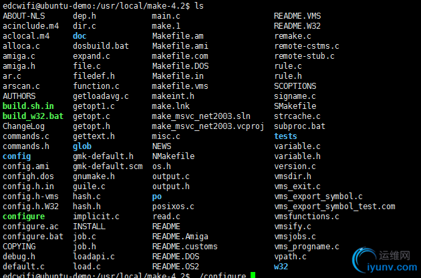Select the build_w32.bat file name
The width and height of the screenshot is (421, 278).
pyautogui.click(x=33, y=116)
